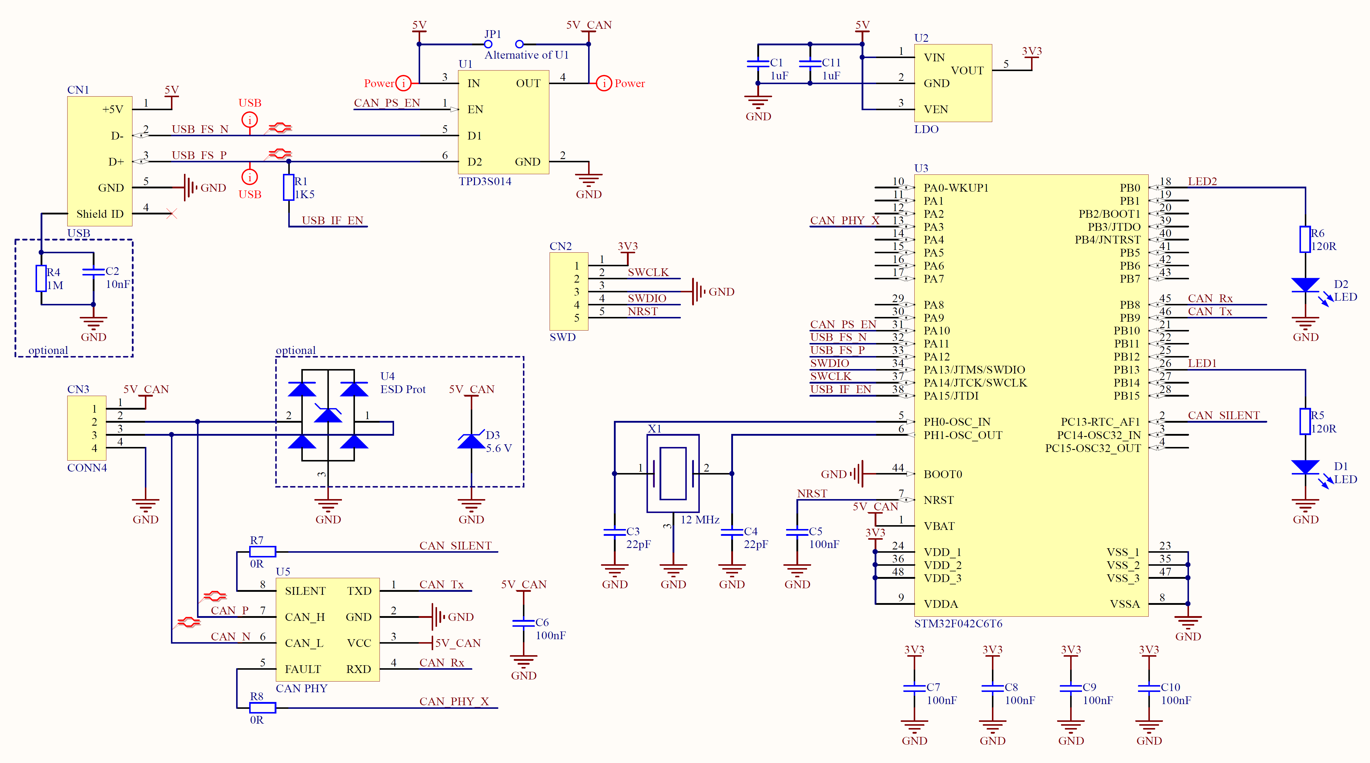Click the R4 1M resistor symbol
The width and height of the screenshot is (1370, 763).
(41, 279)
